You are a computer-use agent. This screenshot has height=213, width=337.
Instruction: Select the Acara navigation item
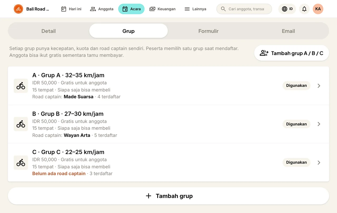tap(131, 9)
